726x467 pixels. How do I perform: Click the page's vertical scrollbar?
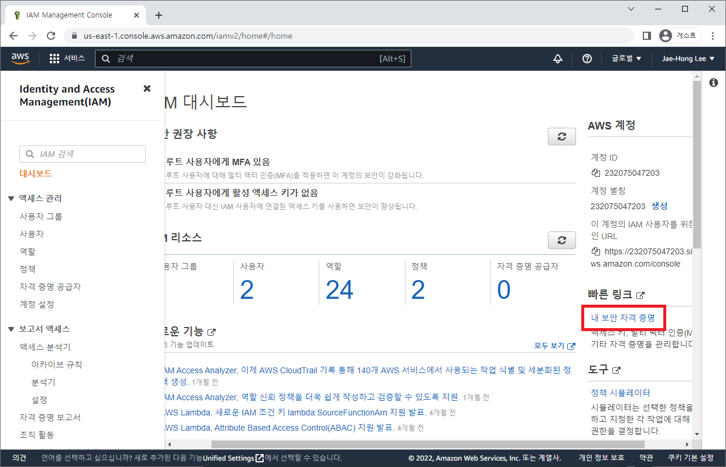[x=696, y=164]
